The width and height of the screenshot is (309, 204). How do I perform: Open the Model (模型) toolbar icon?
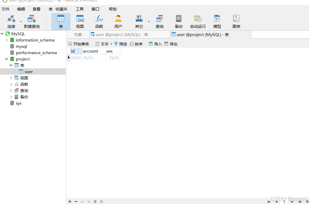(x=217, y=18)
